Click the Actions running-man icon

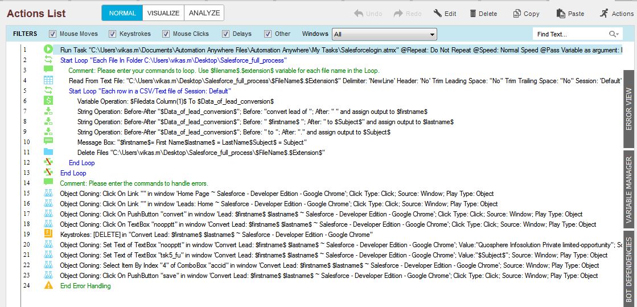pyautogui.click(x=603, y=13)
